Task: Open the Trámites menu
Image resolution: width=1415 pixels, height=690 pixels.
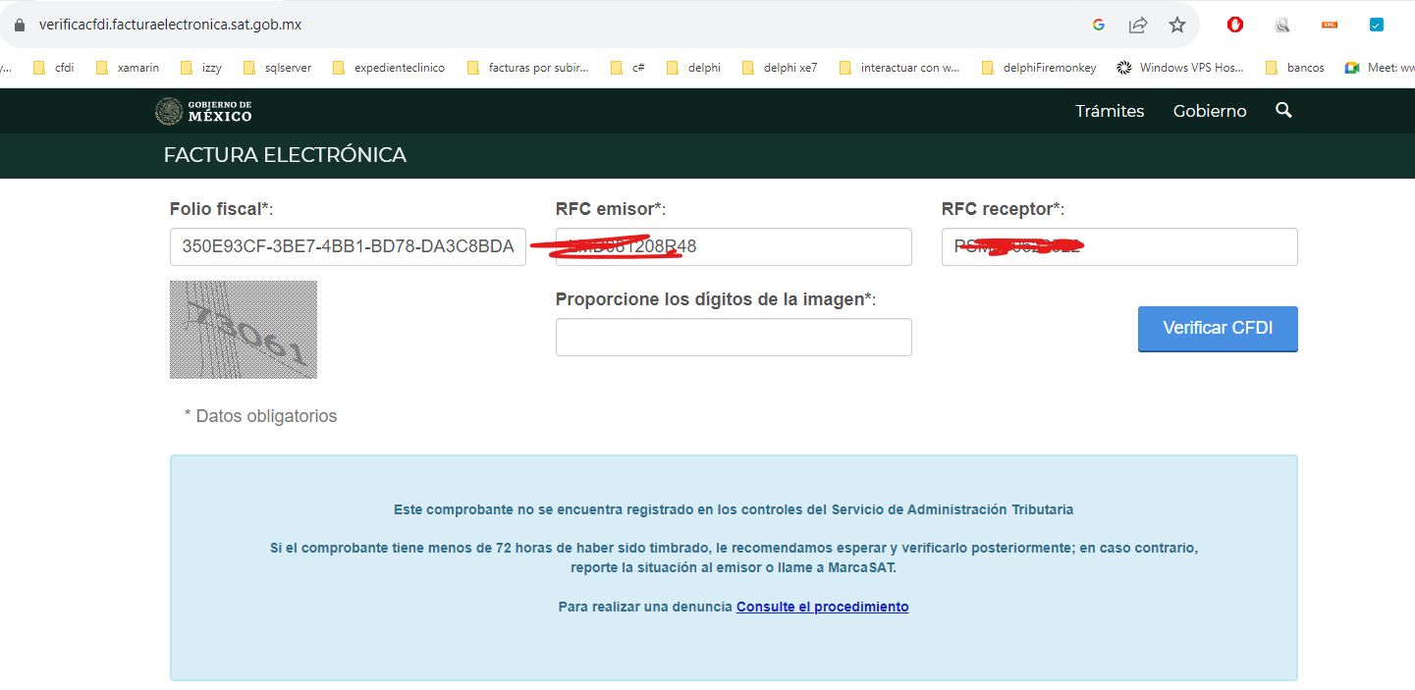Action: pos(1110,111)
